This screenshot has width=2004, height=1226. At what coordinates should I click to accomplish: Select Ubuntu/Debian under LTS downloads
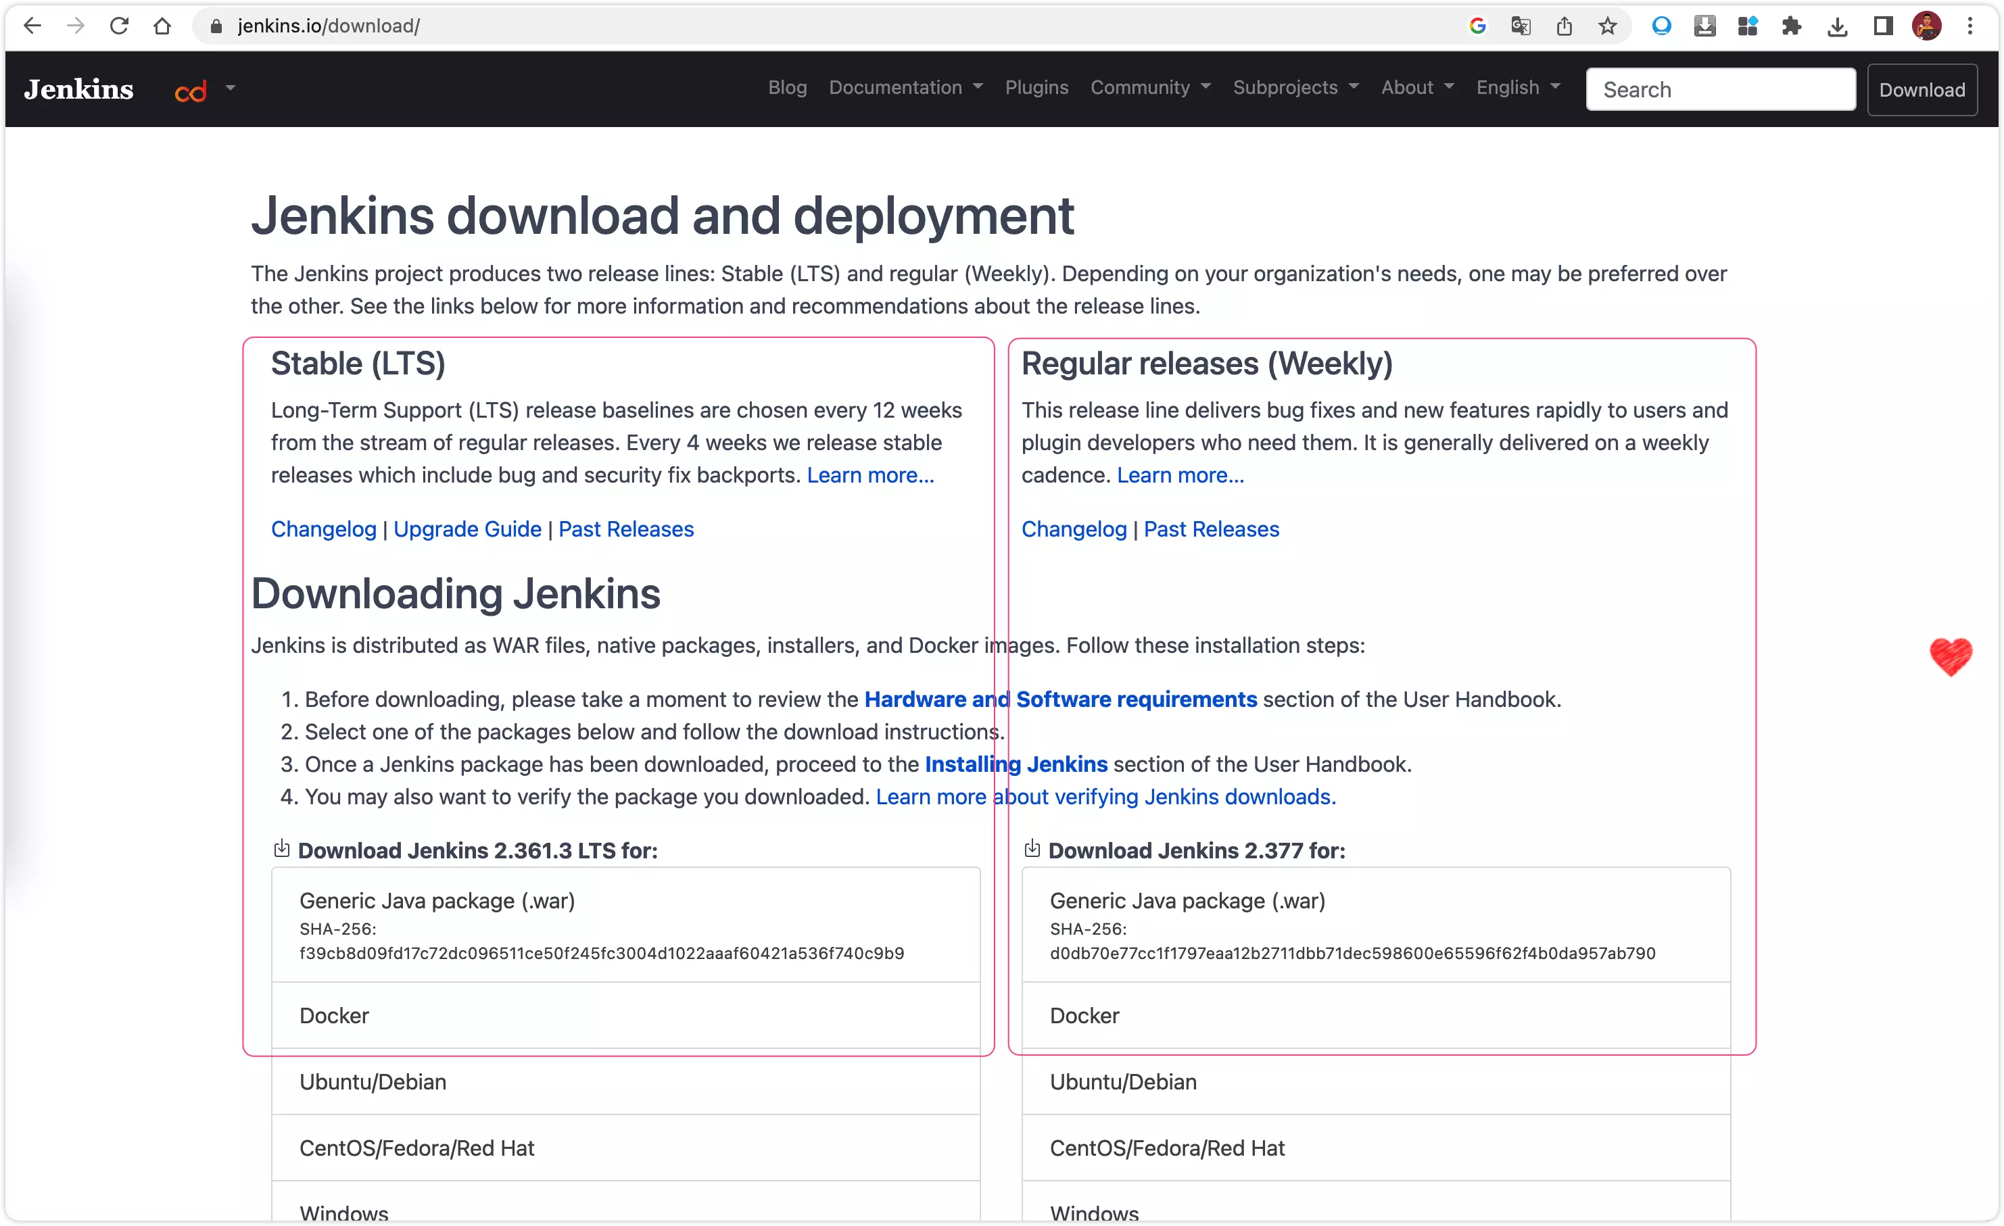point(625,1082)
